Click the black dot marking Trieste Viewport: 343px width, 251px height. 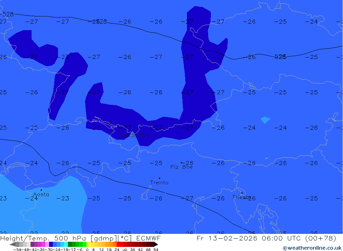tap(242, 193)
